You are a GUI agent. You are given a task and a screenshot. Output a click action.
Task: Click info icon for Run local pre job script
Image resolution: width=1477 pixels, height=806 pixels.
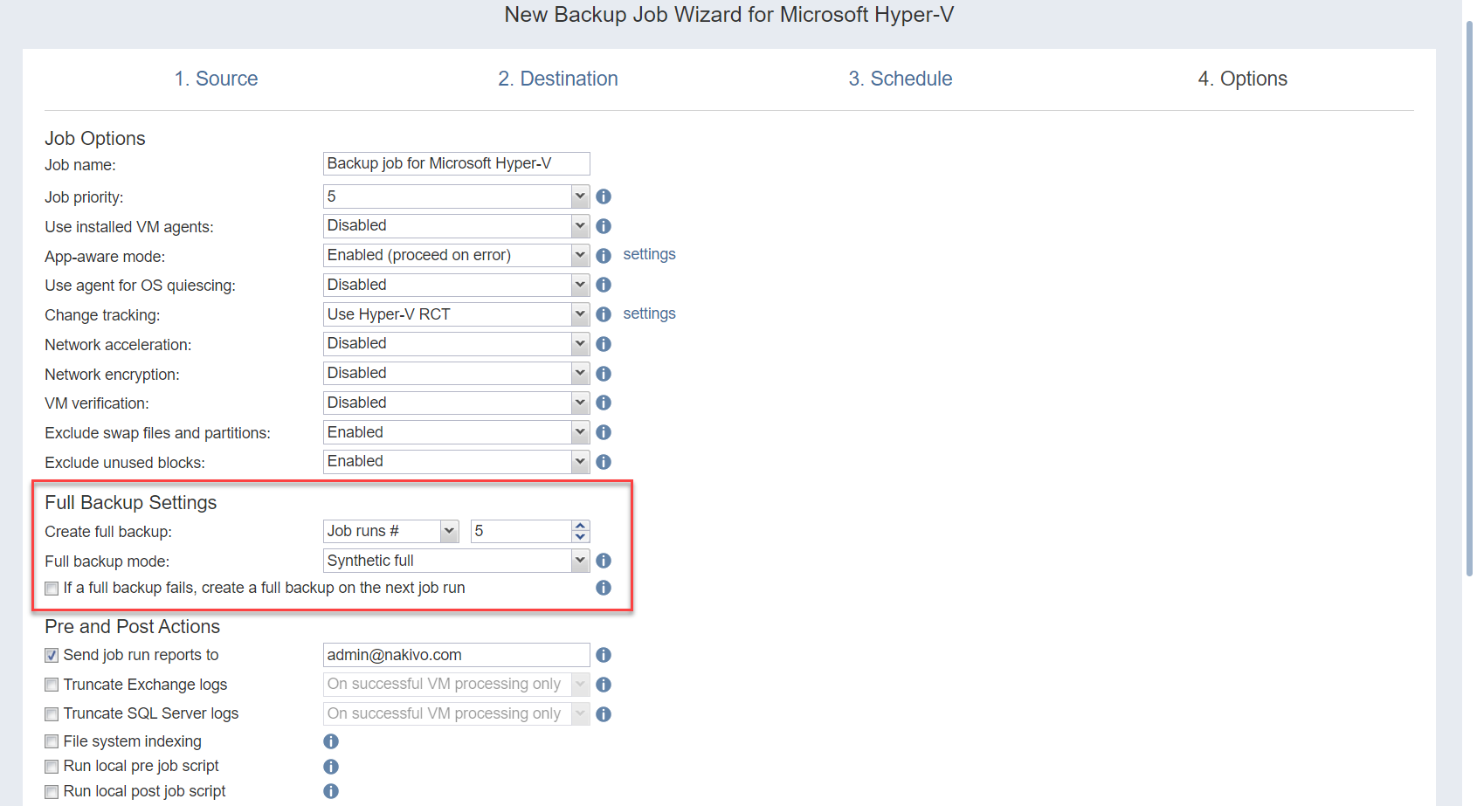coord(330,767)
